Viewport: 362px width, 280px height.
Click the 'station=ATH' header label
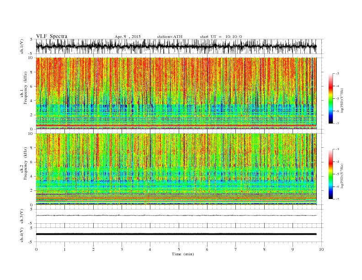coord(170,37)
